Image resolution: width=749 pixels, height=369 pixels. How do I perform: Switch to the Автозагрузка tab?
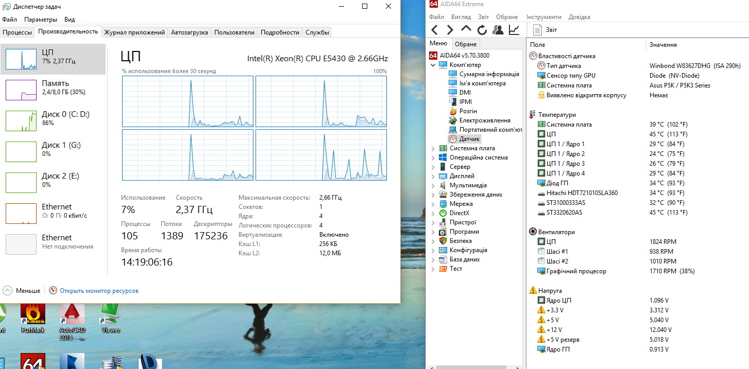point(189,32)
